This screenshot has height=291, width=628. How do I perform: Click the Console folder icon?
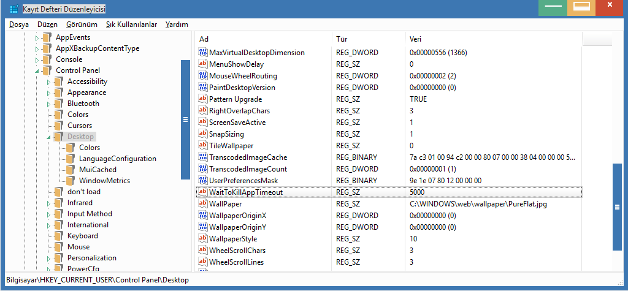(x=47, y=59)
